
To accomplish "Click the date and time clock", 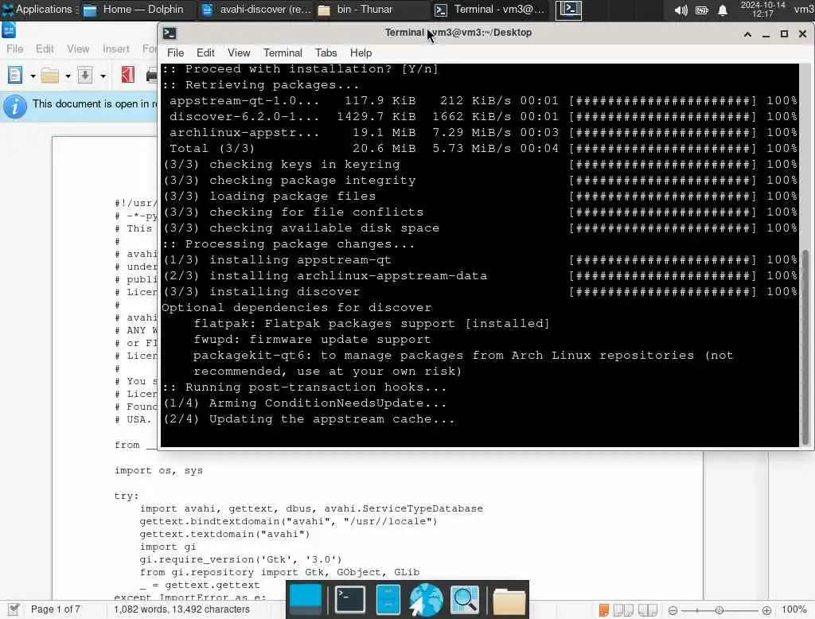I will click(762, 10).
